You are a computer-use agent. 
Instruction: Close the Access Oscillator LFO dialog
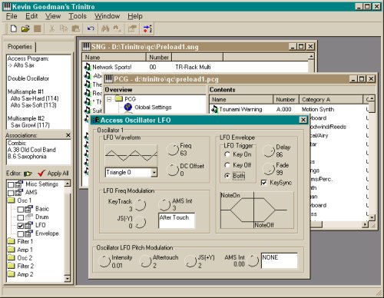[303, 120]
